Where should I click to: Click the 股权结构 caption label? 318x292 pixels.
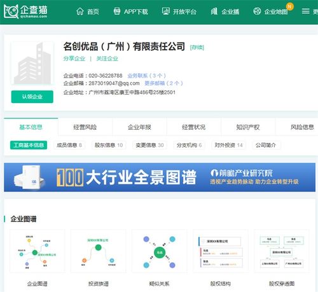(x=221, y=284)
